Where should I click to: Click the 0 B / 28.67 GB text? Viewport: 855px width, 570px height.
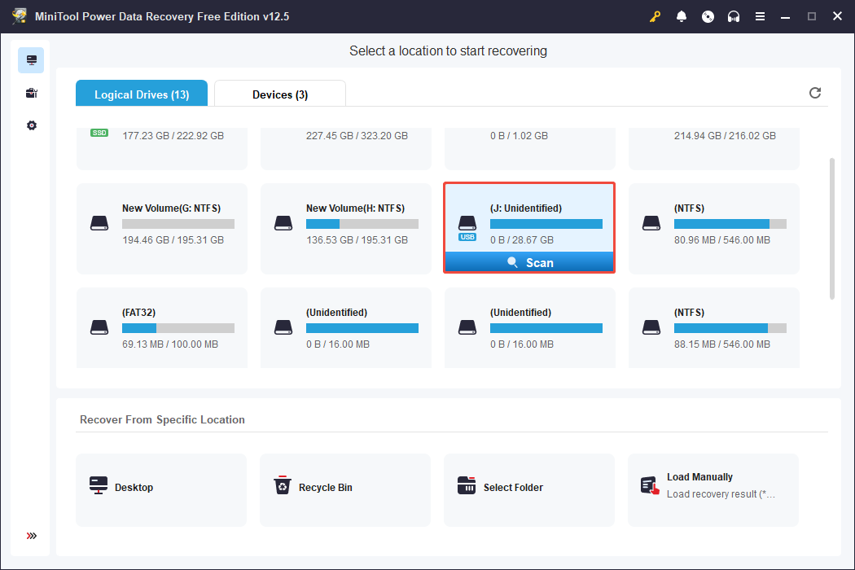(521, 240)
